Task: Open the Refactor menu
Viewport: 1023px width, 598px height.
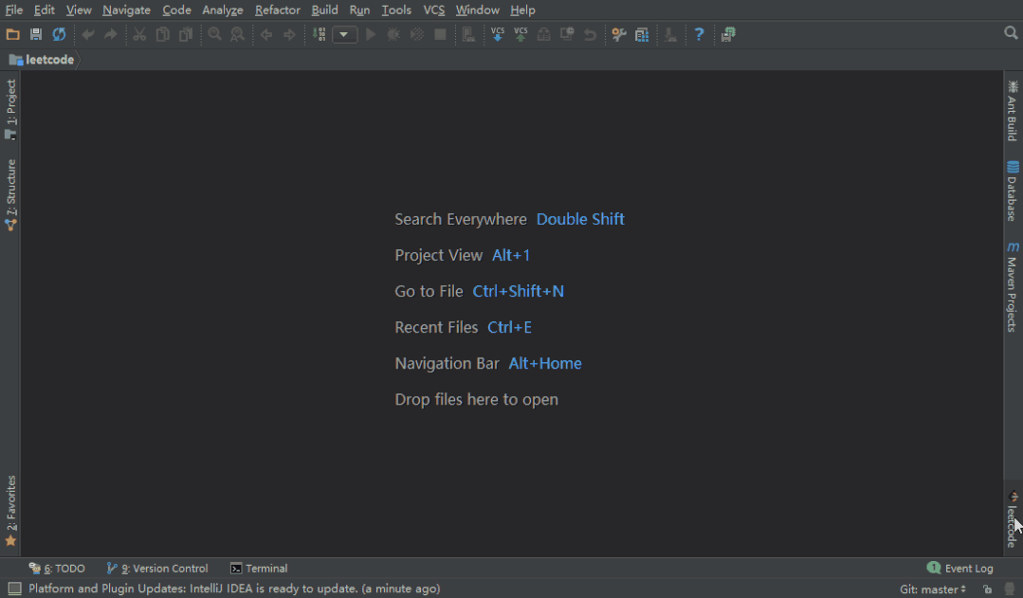Action: [277, 9]
